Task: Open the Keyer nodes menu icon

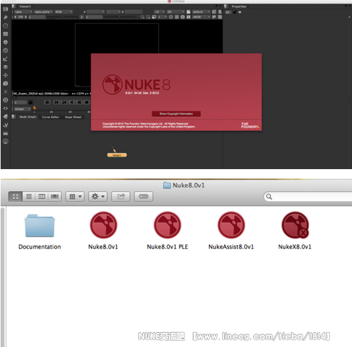Action: tap(6, 59)
